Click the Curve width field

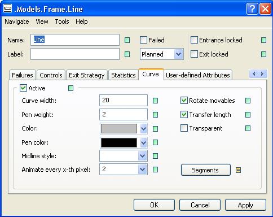(x=124, y=100)
